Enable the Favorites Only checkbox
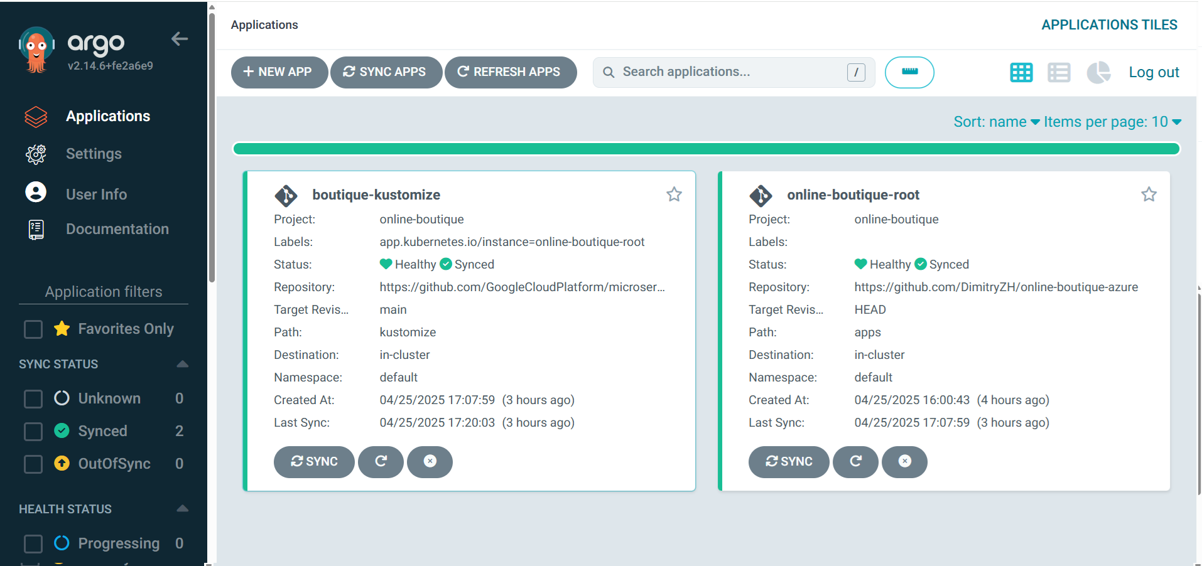Viewport: 1202px width, 566px height. pos(33,329)
